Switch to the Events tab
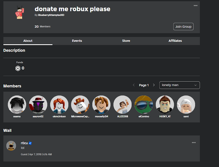 77,41
